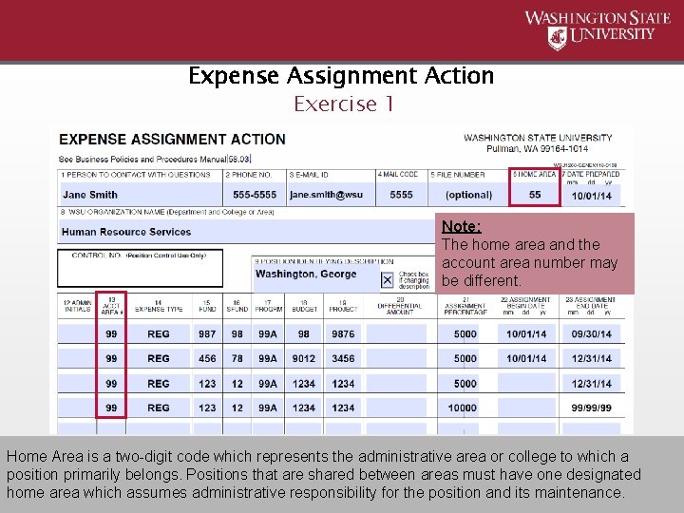
Task: Click fund value 987
Action: [207, 333]
